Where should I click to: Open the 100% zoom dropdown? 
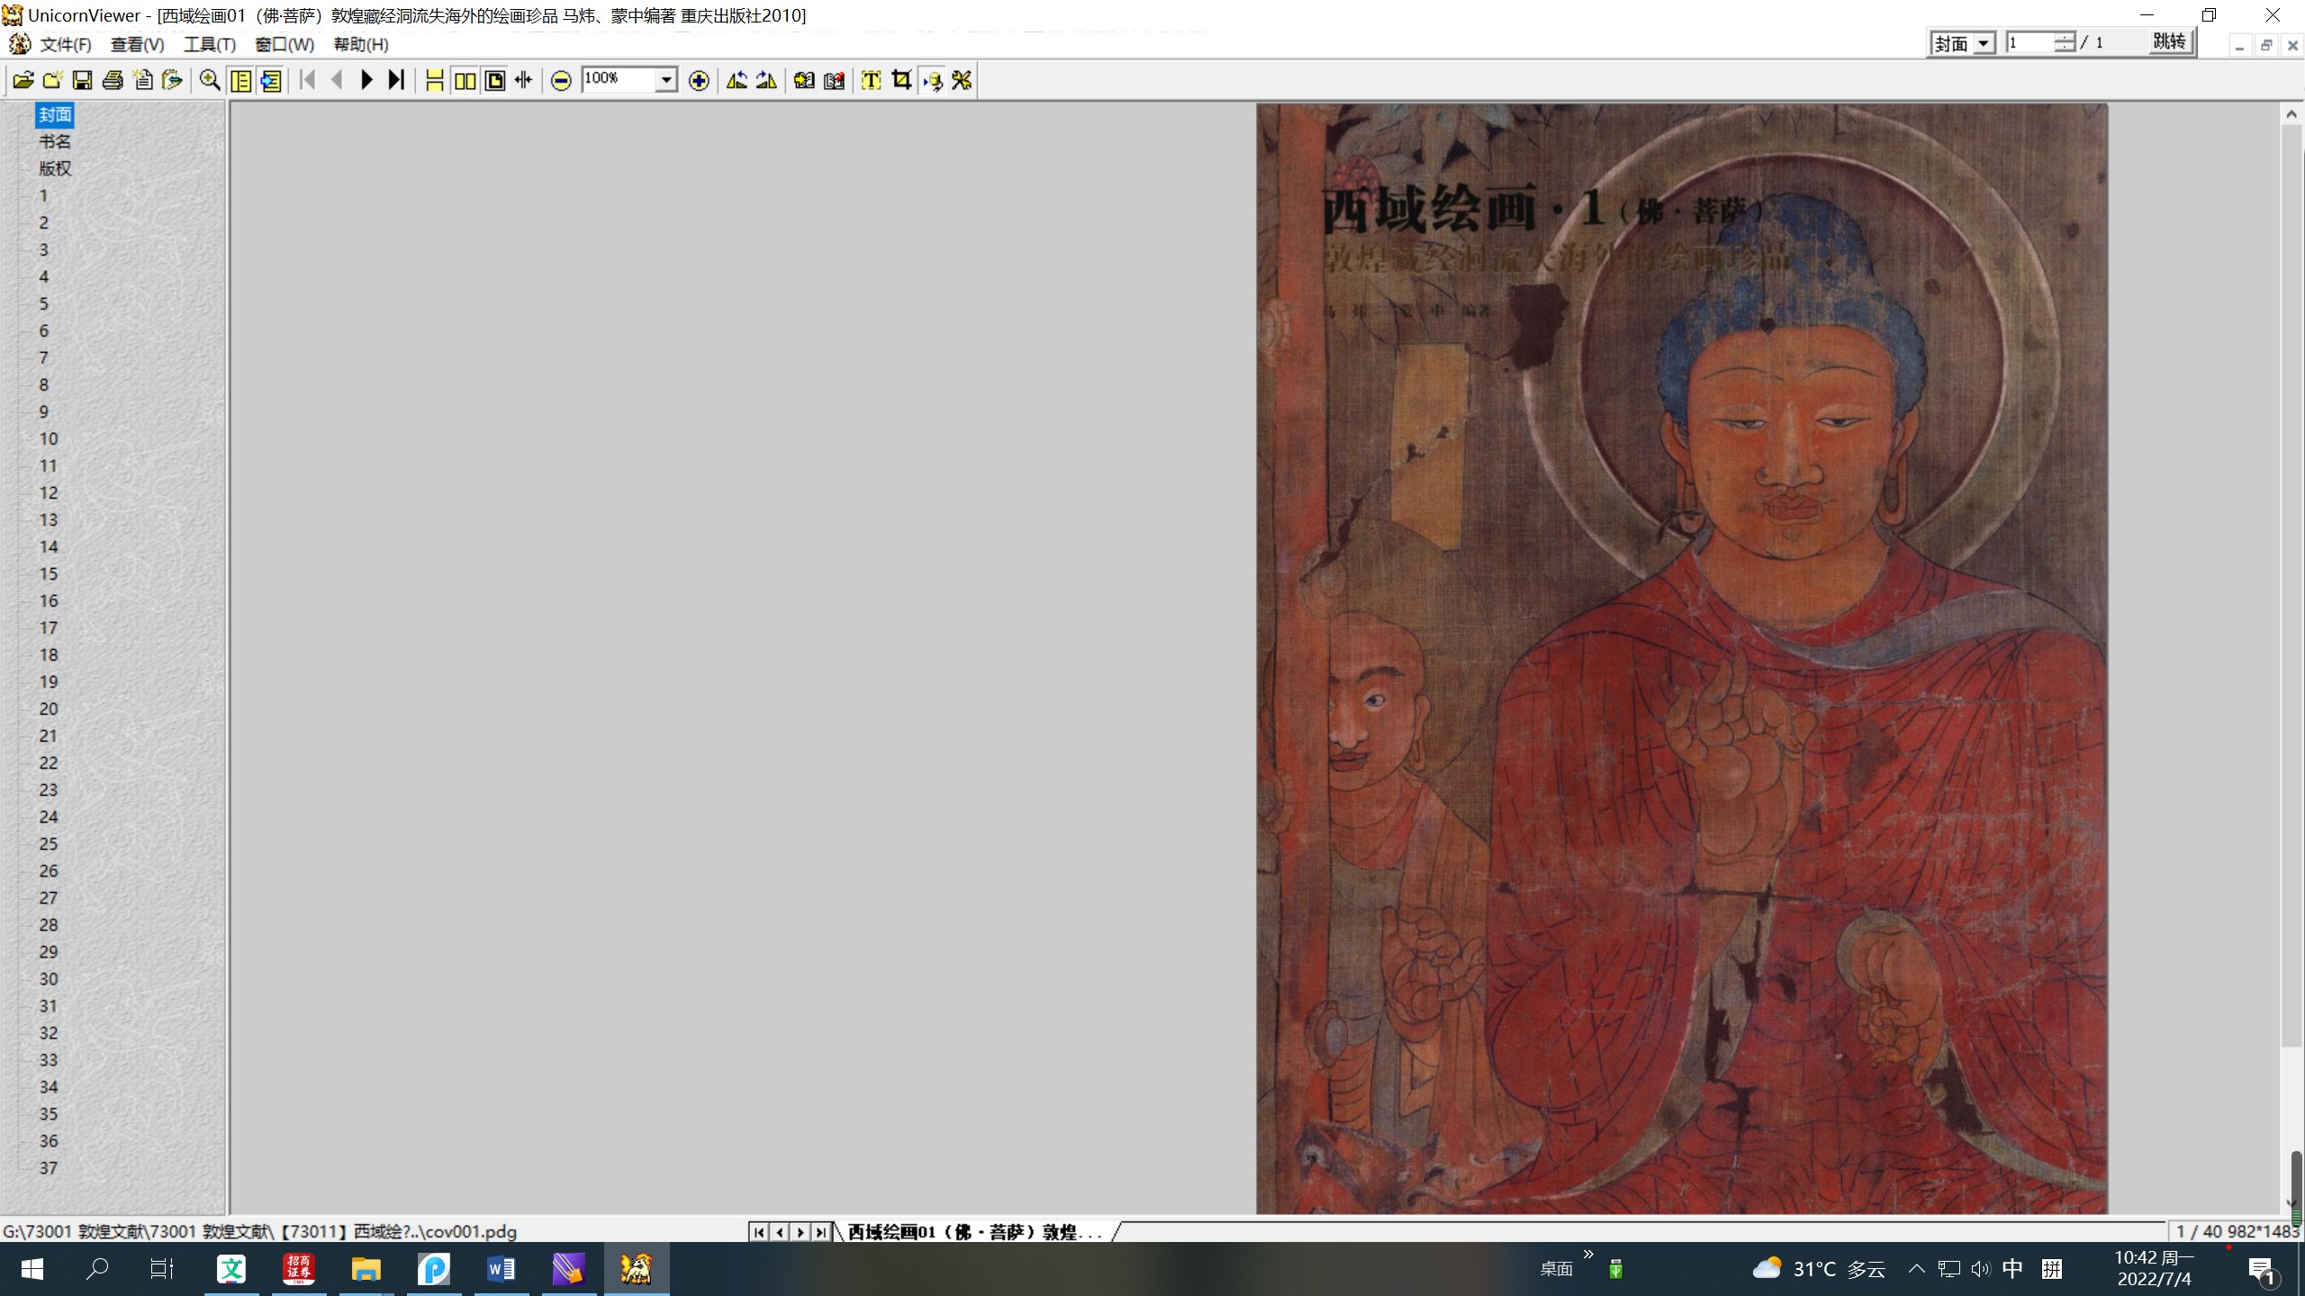(x=666, y=80)
